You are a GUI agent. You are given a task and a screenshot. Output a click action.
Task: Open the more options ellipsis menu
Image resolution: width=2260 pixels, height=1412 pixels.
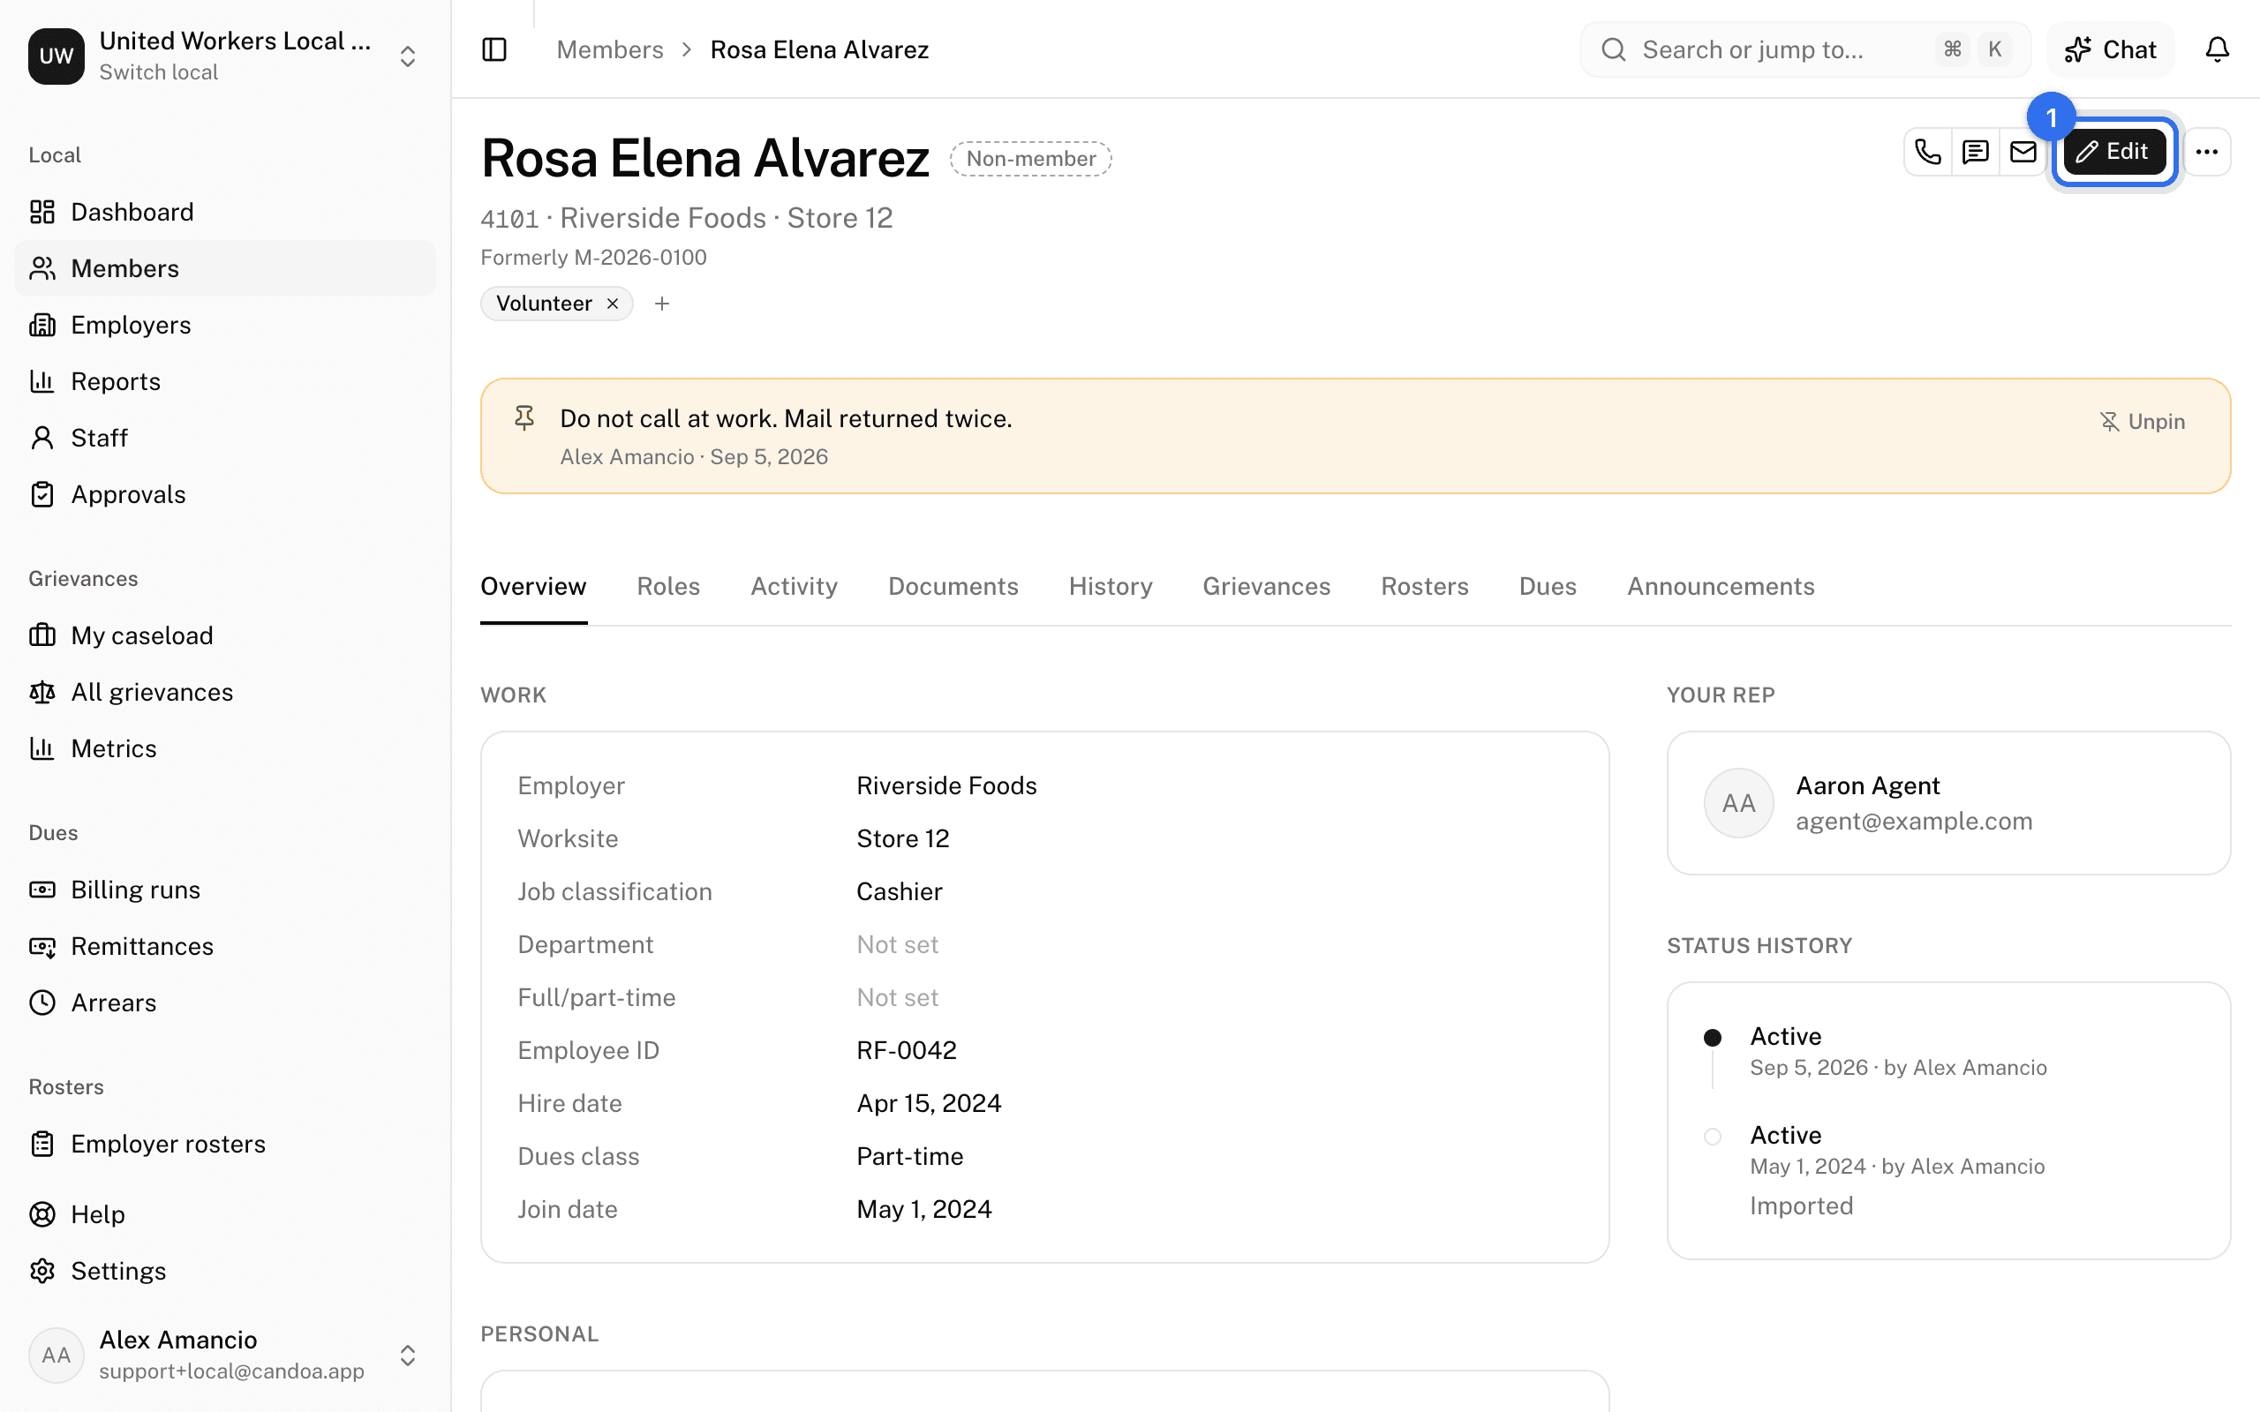point(2207,151)
